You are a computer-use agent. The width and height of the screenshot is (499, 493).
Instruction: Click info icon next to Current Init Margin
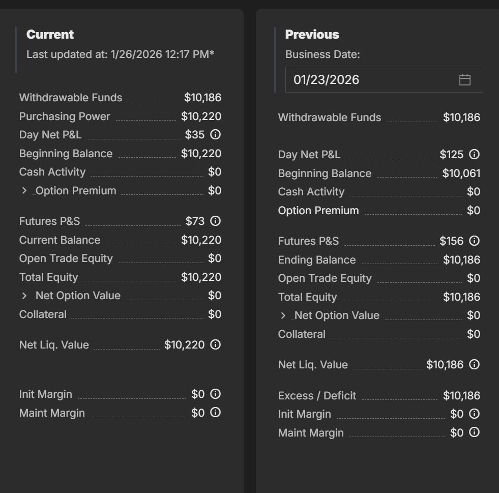click(x=215, y=394)
